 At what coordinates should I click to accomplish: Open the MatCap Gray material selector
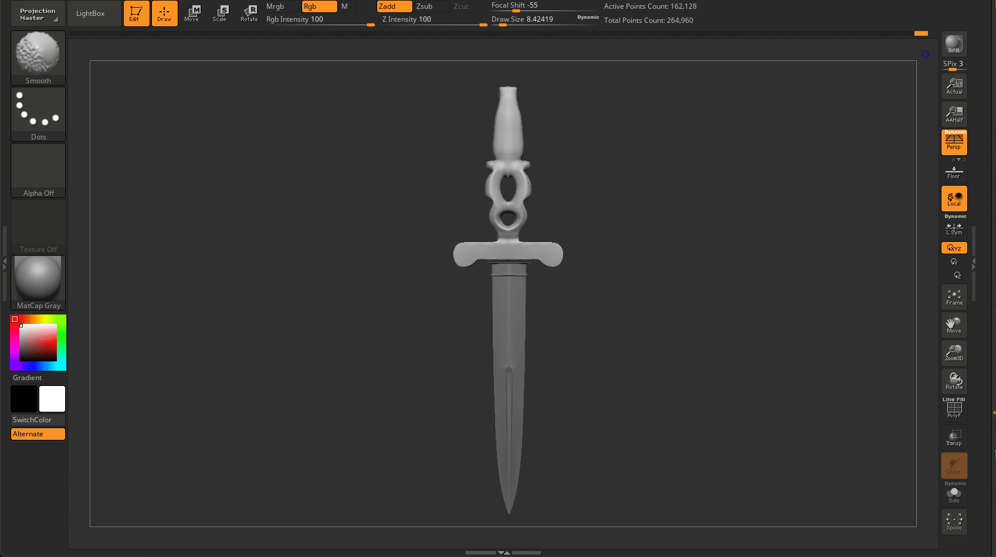point(38,282)
